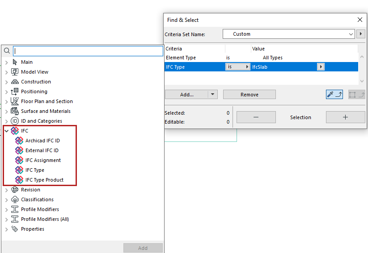Click the criteria search input field

(x=88, y=51)
